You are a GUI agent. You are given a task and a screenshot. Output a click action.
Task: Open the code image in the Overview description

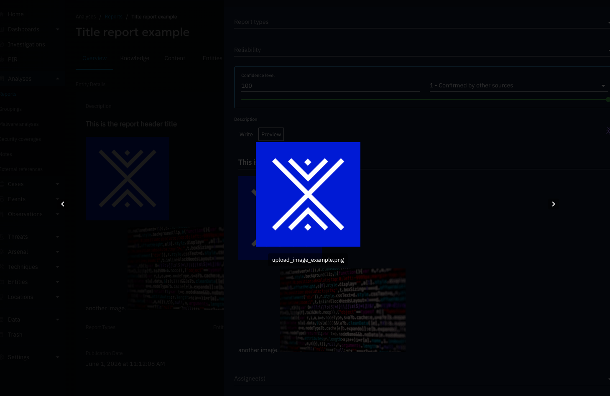point(176,268)
